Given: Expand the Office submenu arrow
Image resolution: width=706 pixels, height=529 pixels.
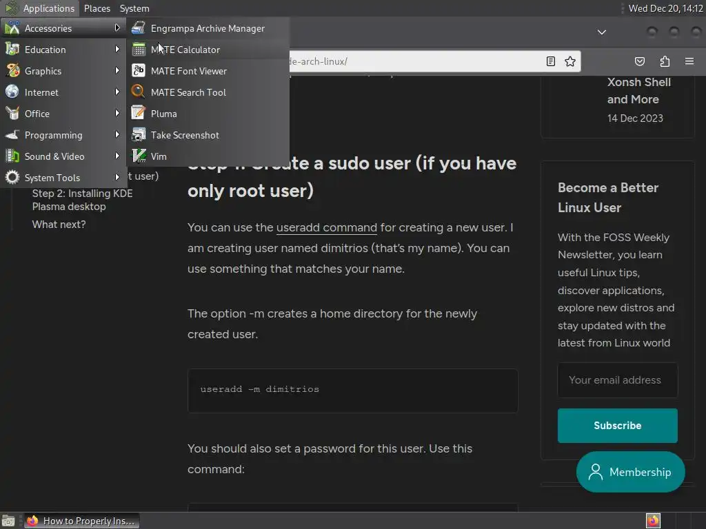Looking at the screenshot, I should pyautogui.click(x=117, y=114).
